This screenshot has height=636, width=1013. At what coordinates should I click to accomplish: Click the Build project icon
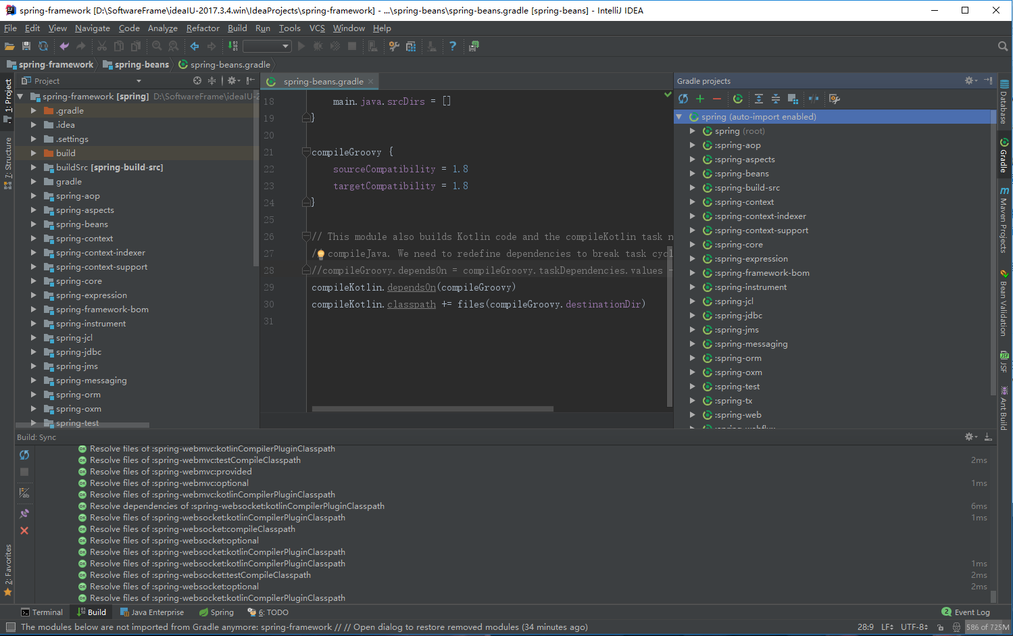(233, 47)
